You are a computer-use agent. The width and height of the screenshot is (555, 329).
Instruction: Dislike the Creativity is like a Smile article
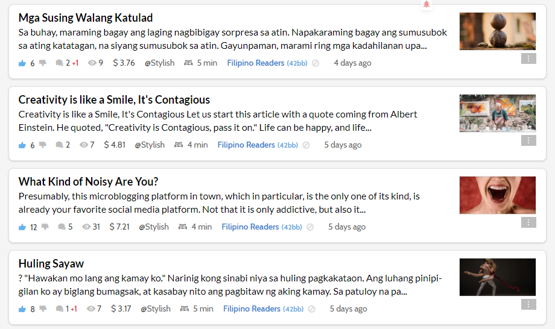click(43, 145)
